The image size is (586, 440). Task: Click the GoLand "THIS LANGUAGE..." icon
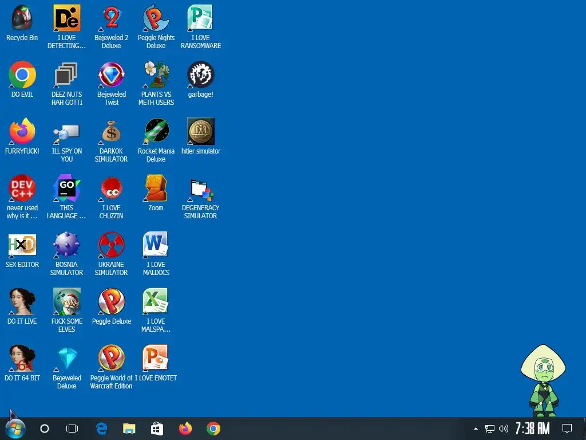[66, 188]
